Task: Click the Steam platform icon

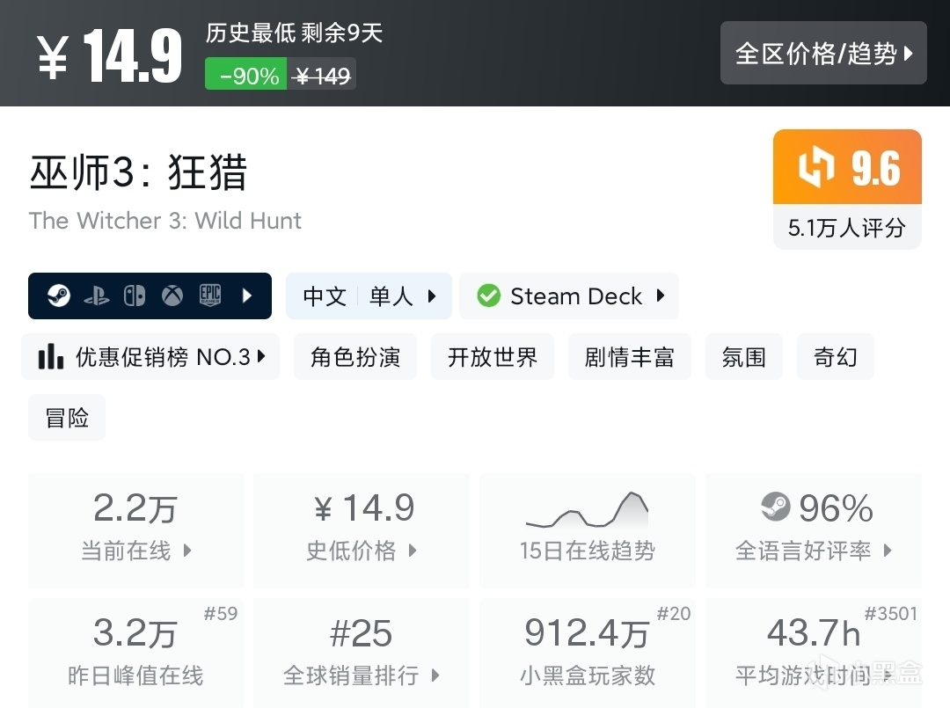Action: pyautogui.click(x=59, y=296)
